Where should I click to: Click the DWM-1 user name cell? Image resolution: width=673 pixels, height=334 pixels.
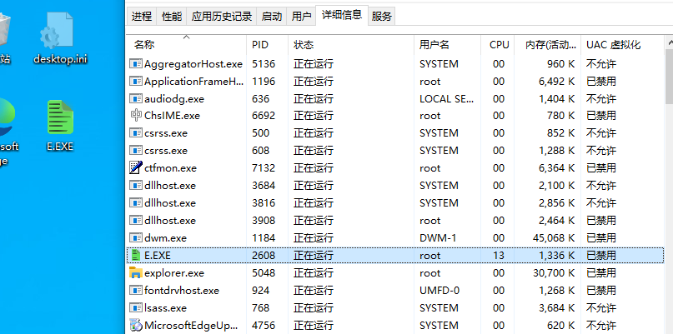pyautogui.click(x=438, y=237)
